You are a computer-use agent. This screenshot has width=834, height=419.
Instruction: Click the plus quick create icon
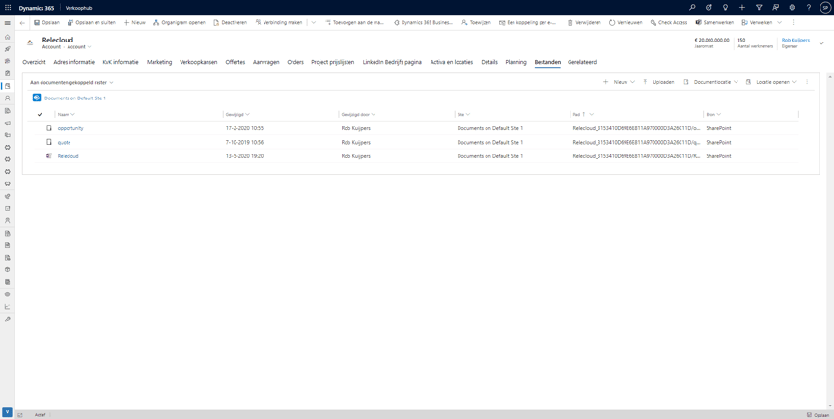pyautogui.click(x=742, y=8)
